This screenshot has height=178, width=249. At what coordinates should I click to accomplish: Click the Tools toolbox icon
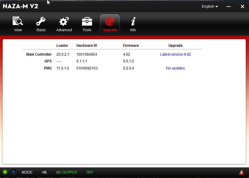click(x=87, y=22)
